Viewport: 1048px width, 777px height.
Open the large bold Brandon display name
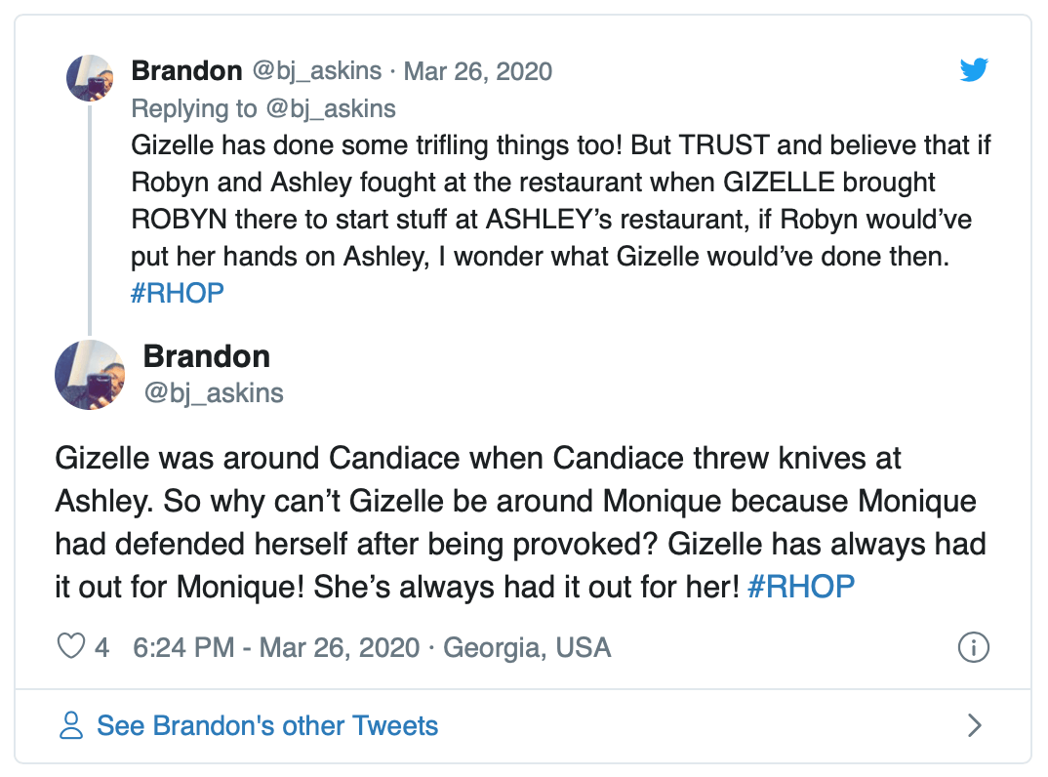206,357
